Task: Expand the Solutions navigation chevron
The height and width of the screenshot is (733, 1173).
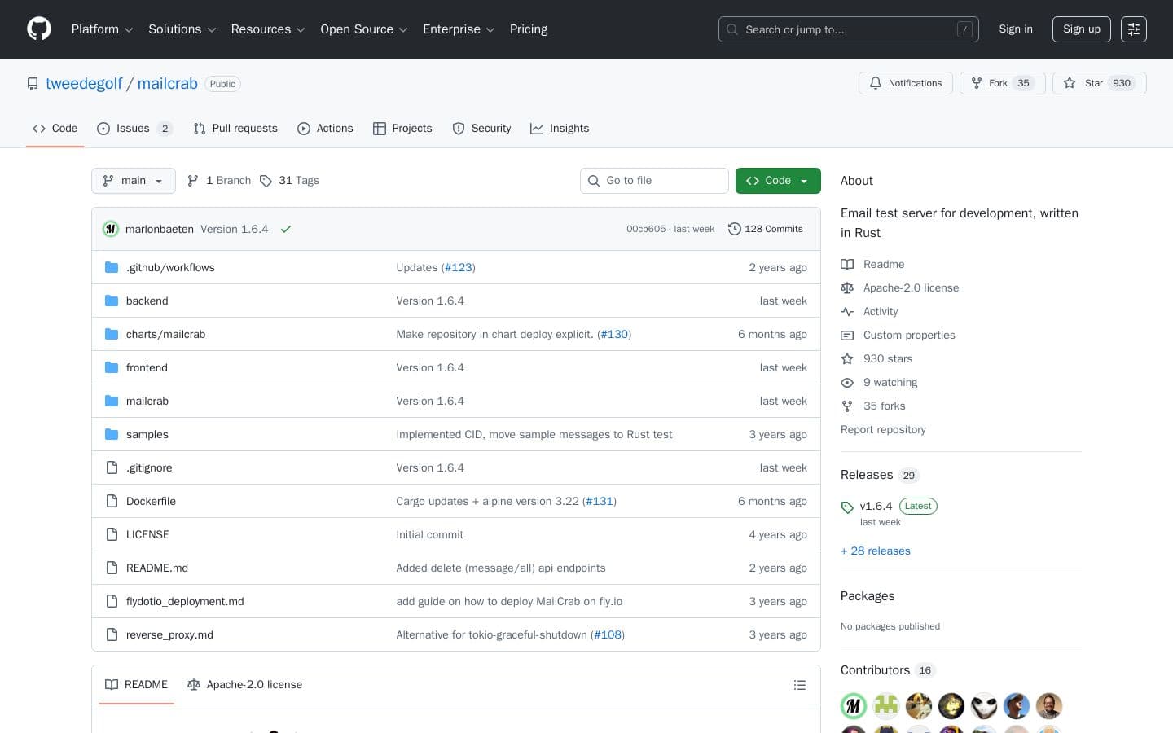Action: [211, 29]
